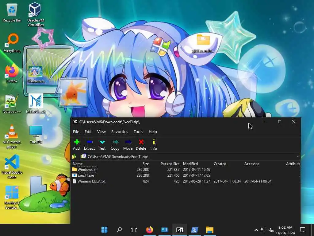Screen dimensions: 314x236
Task: Click the taskbar Search icon
Action: click(x=119, y=230)
